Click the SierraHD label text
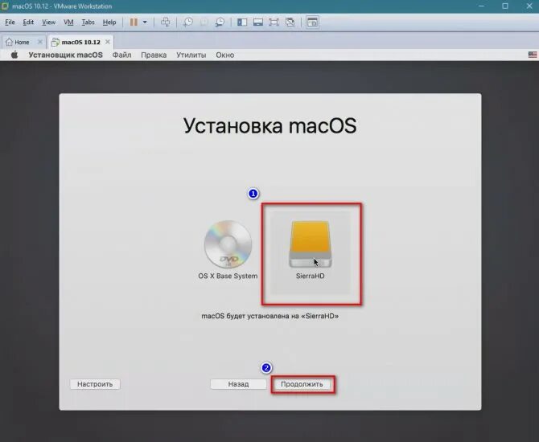539x442 pixels. (310, 276)
